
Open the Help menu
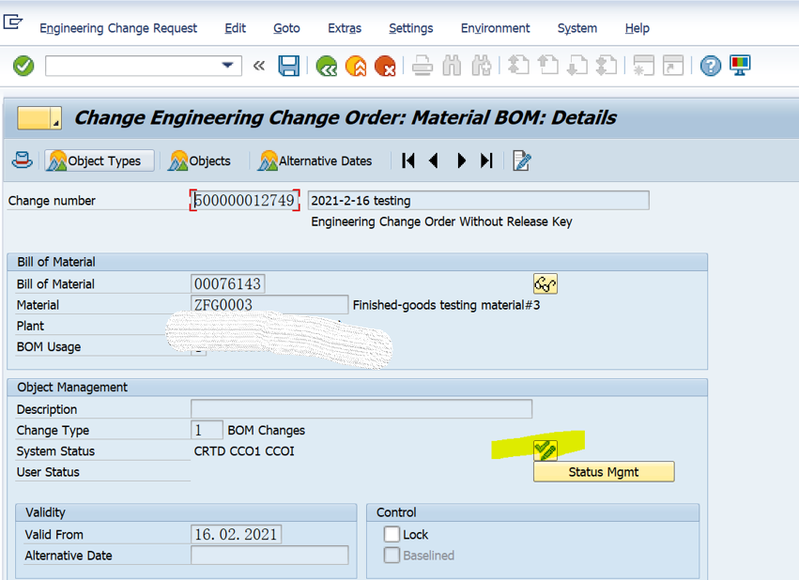click(x=637, y=28)
